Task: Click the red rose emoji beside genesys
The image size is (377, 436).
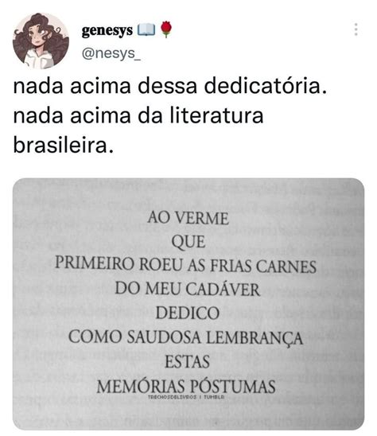Action: click(165, 29)
